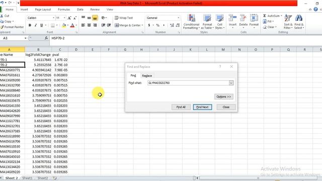The height and width of the screenshot is (181, 322).
Task: Open Merge & Center dropdown arrow
Action: [142, 25]
